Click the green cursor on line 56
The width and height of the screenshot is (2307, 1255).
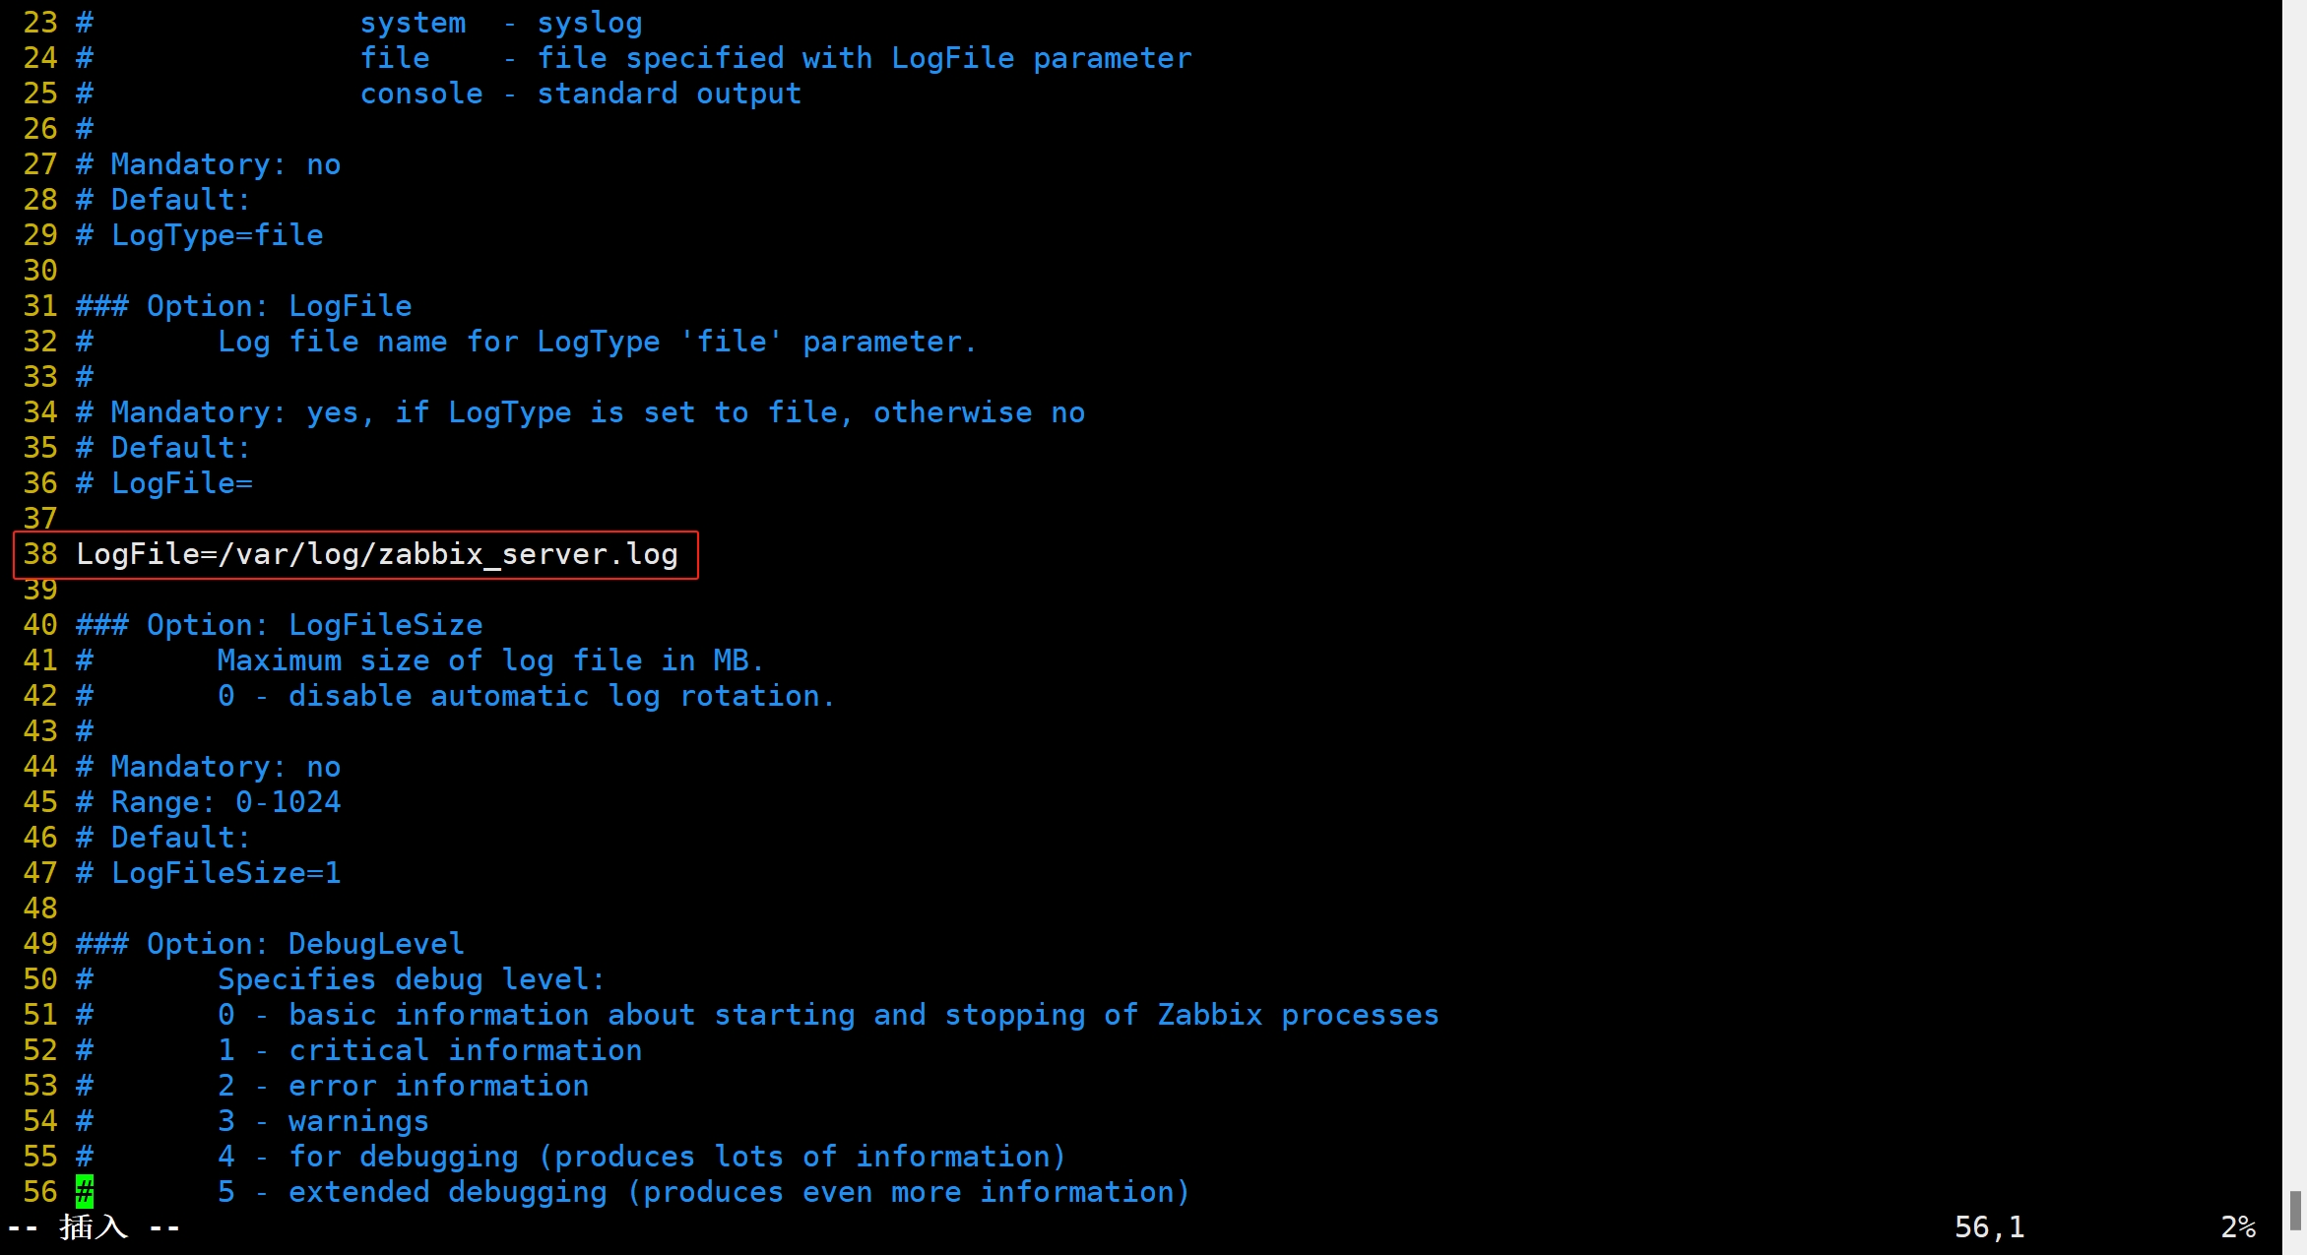click(x=85, y=1192)
